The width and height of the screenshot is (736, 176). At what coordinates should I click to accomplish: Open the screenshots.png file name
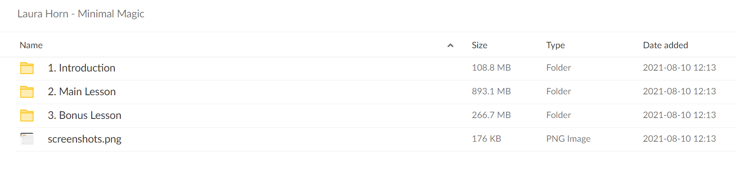pyautogui.click(x=85, y=139)
